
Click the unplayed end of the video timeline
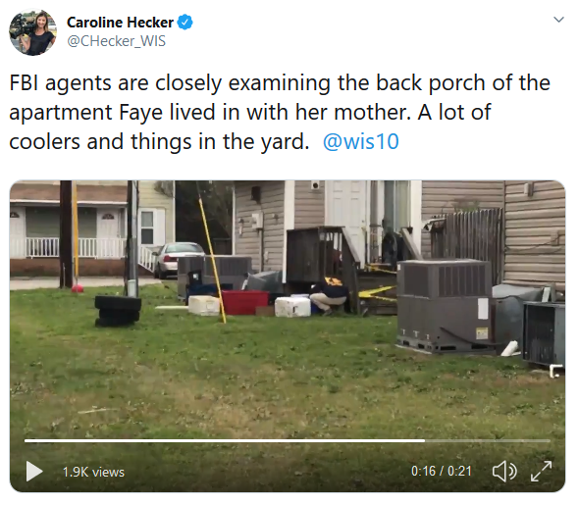pos(488,440)
